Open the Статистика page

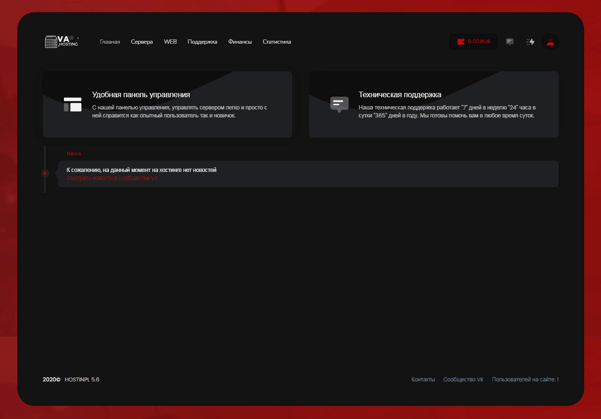click(277, 42)
